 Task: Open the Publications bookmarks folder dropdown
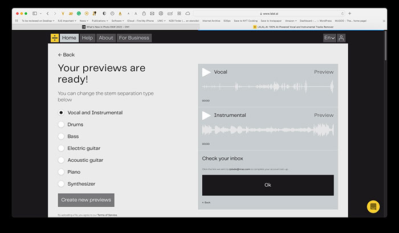click(x=100, y=20)
